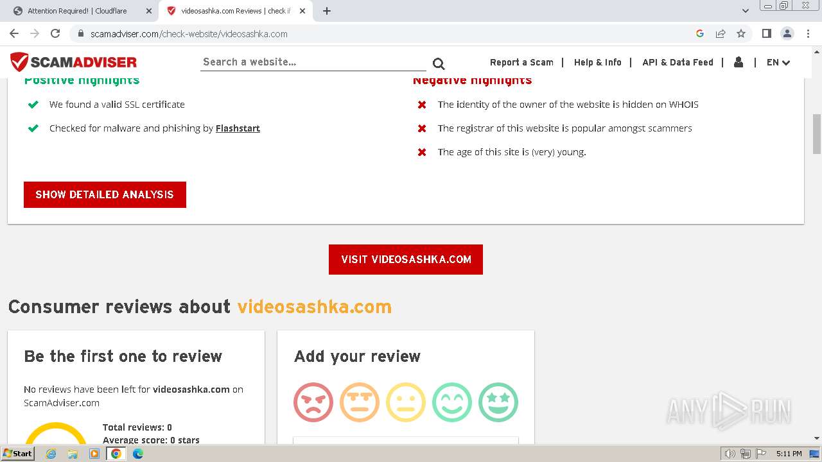Image resolution: width=822 pixels, height=462 pixels.
Task: Click the 'We found a valid SSL certificate' text
Action: click(117, 105)
